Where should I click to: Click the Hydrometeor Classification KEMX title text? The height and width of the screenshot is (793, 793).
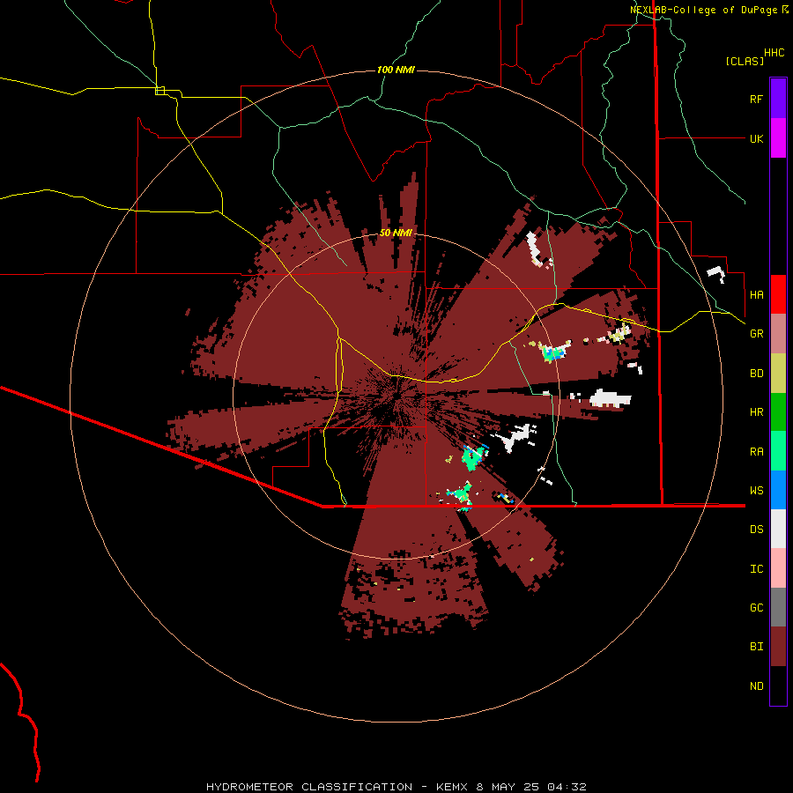[396, 787]
